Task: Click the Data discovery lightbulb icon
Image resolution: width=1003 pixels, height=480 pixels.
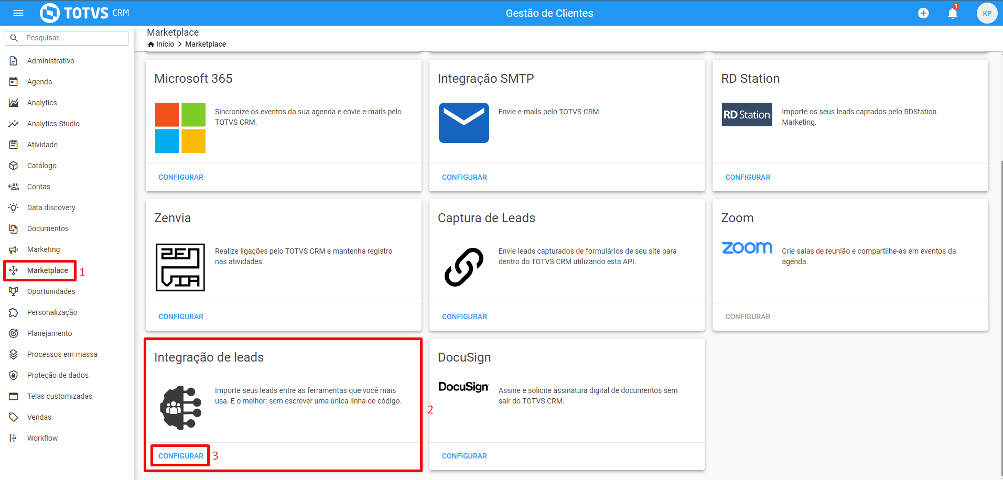Action: tap(14, 208)
